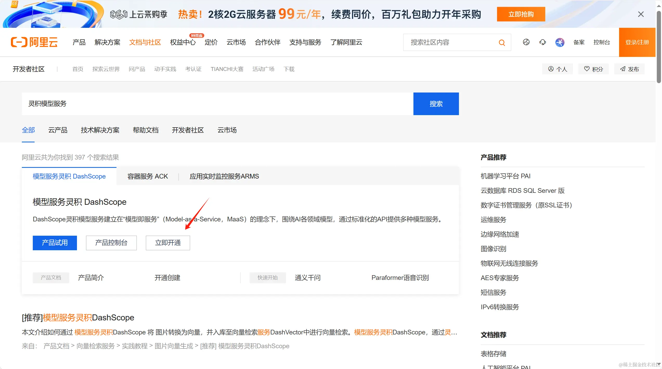Select the 全部 filter option

28,130
